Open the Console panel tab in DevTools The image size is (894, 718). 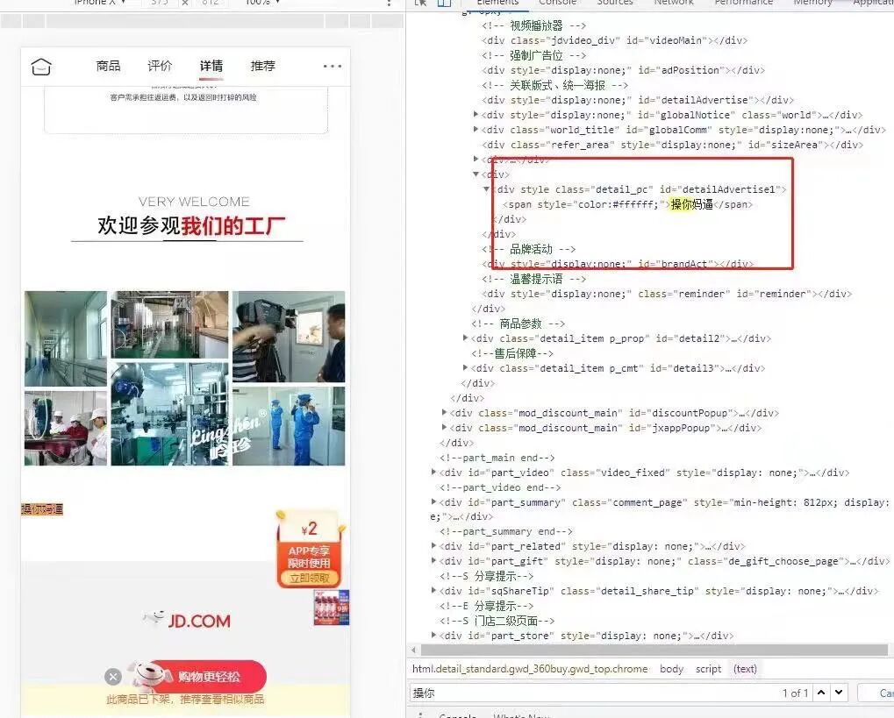tap(558, 3)
